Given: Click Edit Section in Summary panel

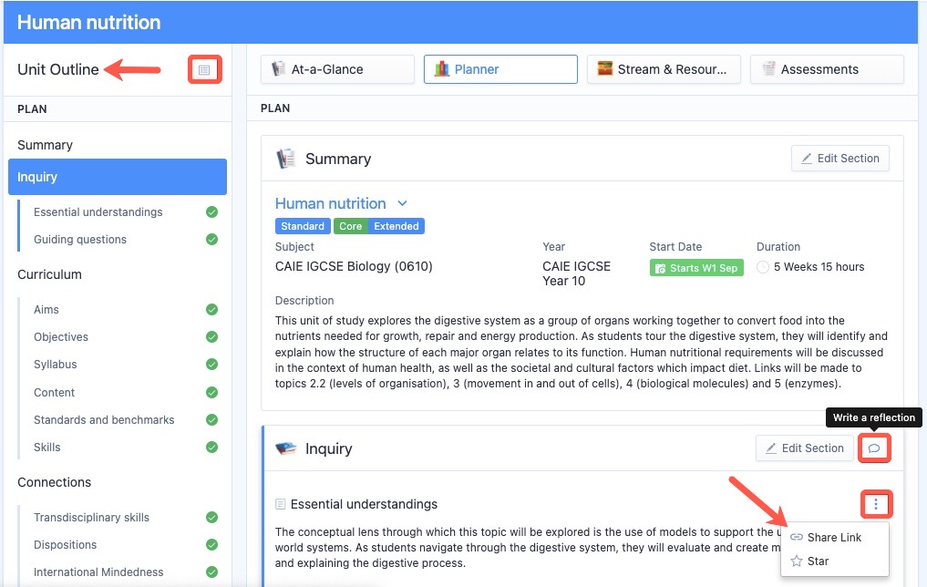Looking at the screenshot, I should [840, 159].
